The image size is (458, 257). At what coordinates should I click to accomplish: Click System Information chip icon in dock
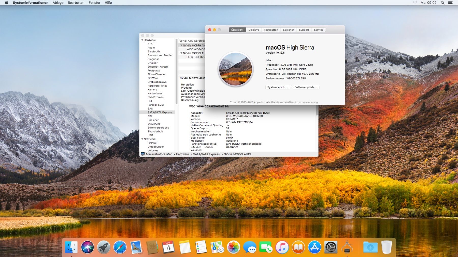pos(347,247)
